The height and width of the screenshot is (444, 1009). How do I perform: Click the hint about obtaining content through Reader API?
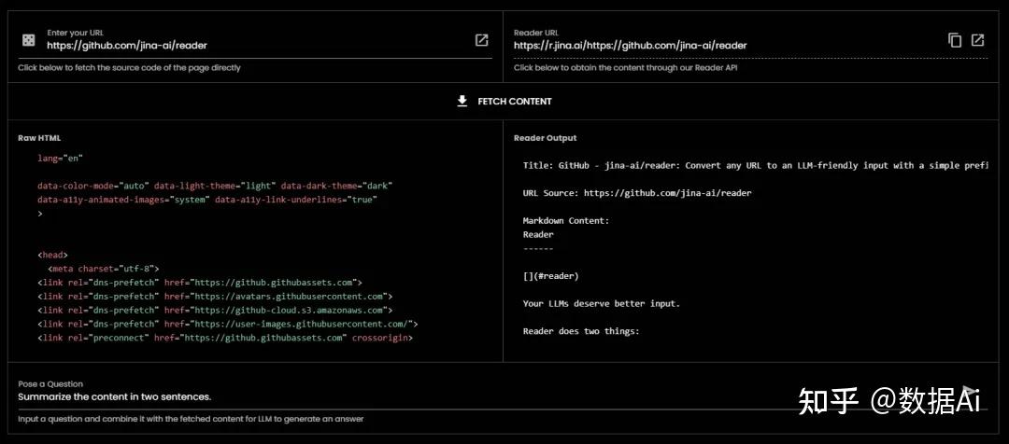pos(625,67)
